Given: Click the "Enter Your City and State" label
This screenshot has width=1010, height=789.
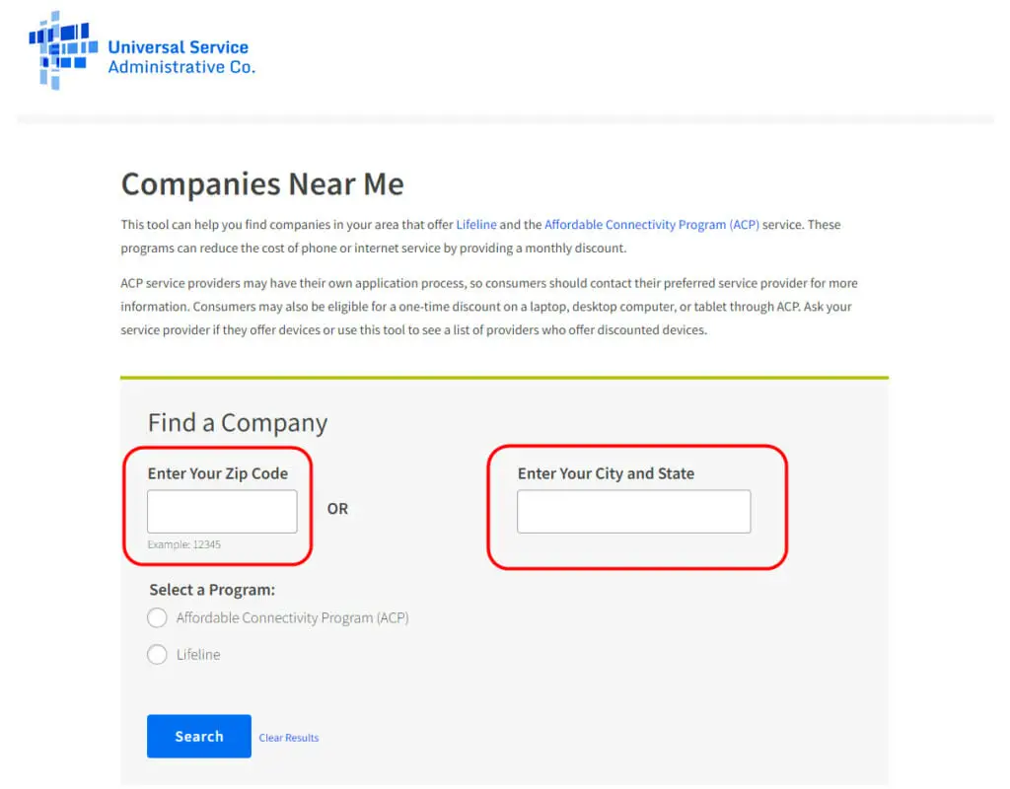Looking at the screenshot, I should (607, 473).
